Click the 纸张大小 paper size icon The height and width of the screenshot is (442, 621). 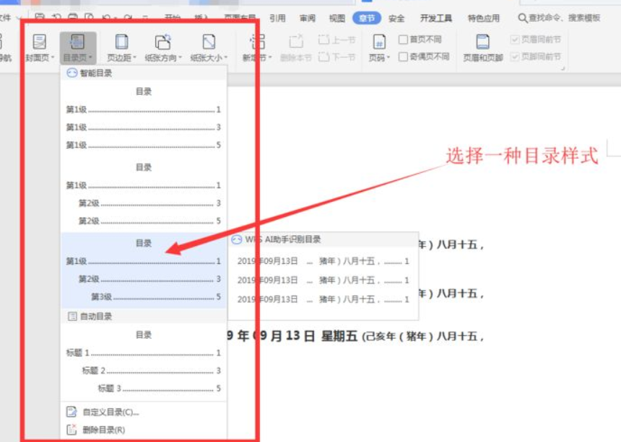(x=208, y=43)
